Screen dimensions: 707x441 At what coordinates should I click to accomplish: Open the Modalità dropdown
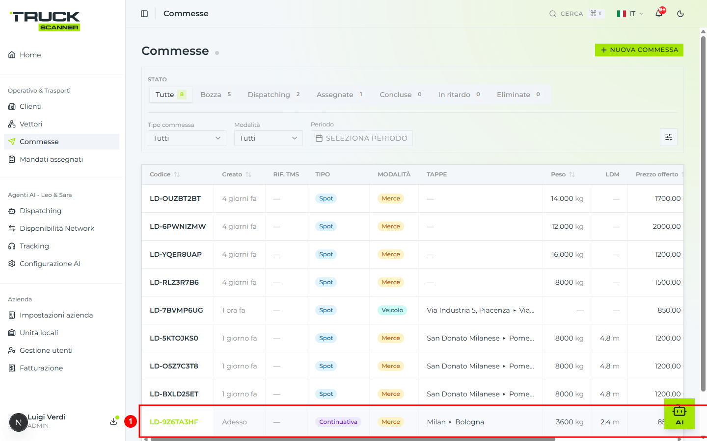[268, 138]
